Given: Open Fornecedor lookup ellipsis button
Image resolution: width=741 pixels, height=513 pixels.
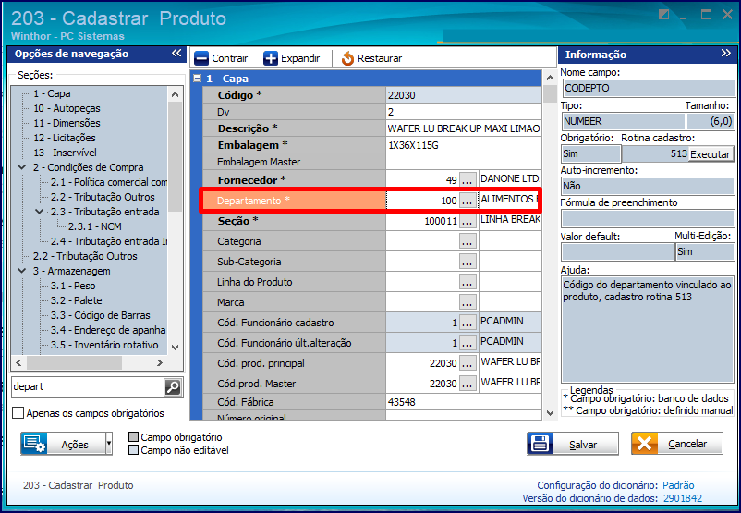Looking at the screenshot, I should coord(468,180).
